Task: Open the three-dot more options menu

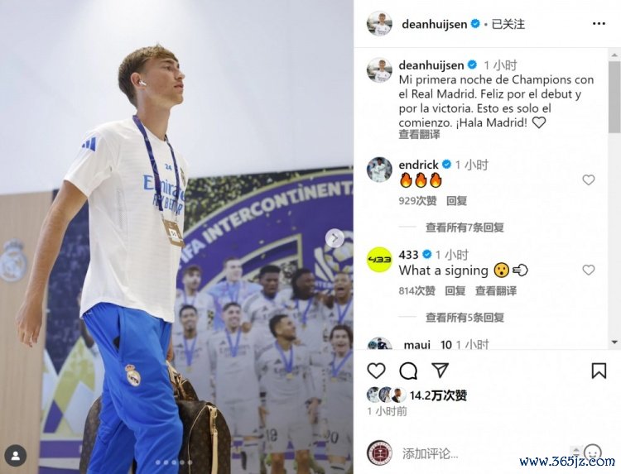Action: 599,24
